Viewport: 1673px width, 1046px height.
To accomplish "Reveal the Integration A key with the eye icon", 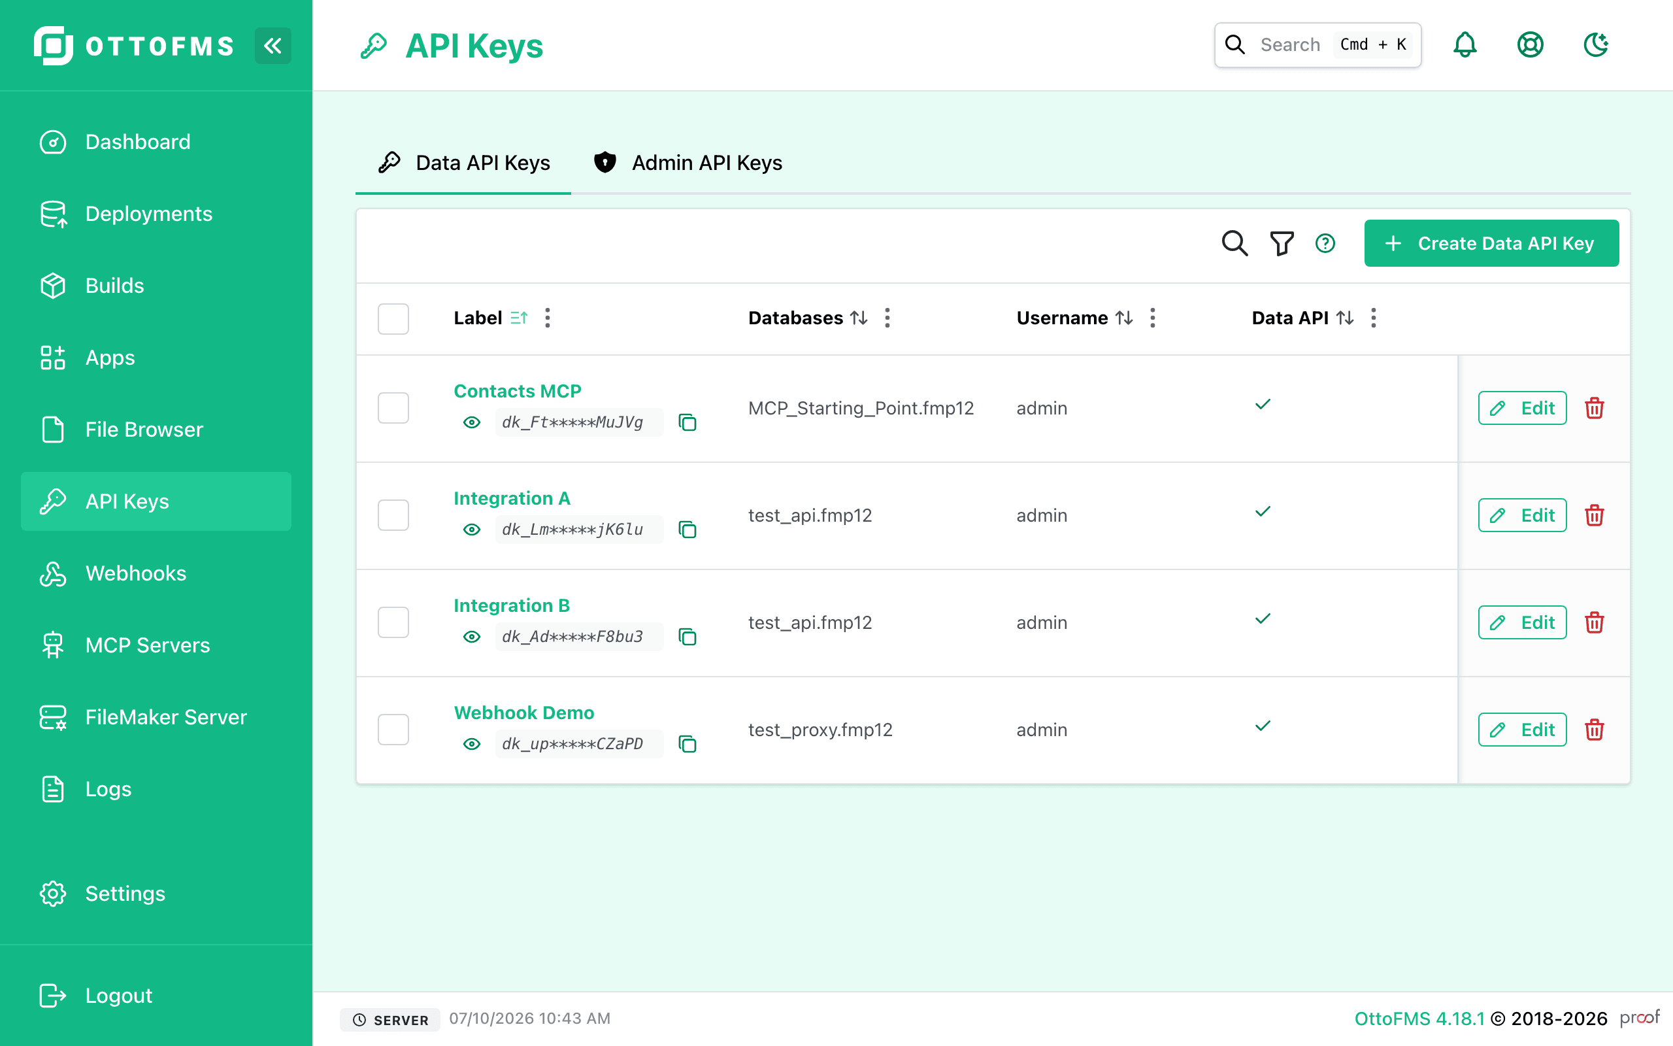I will click(x=471, y=530).
